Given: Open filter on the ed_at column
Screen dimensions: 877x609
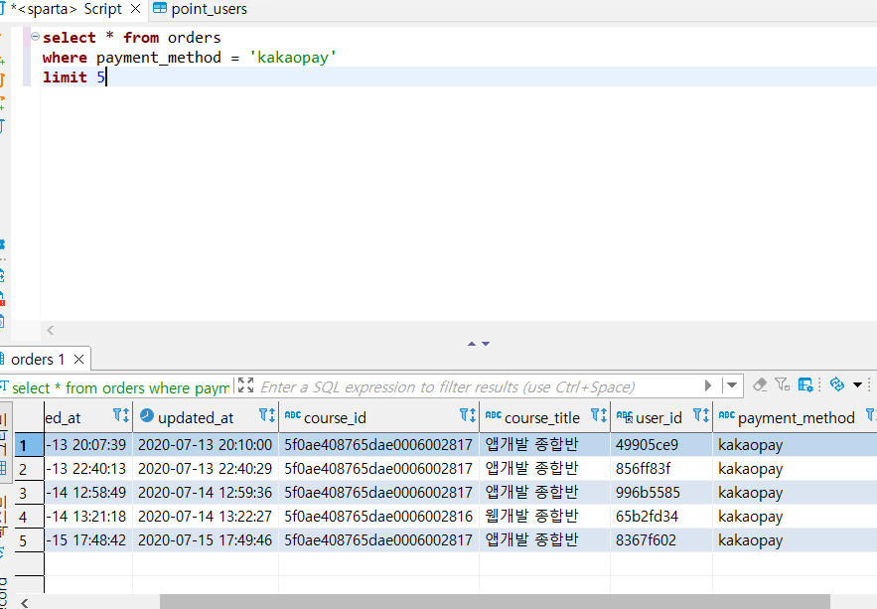Looking at the screenshot, I should point(121,415).
